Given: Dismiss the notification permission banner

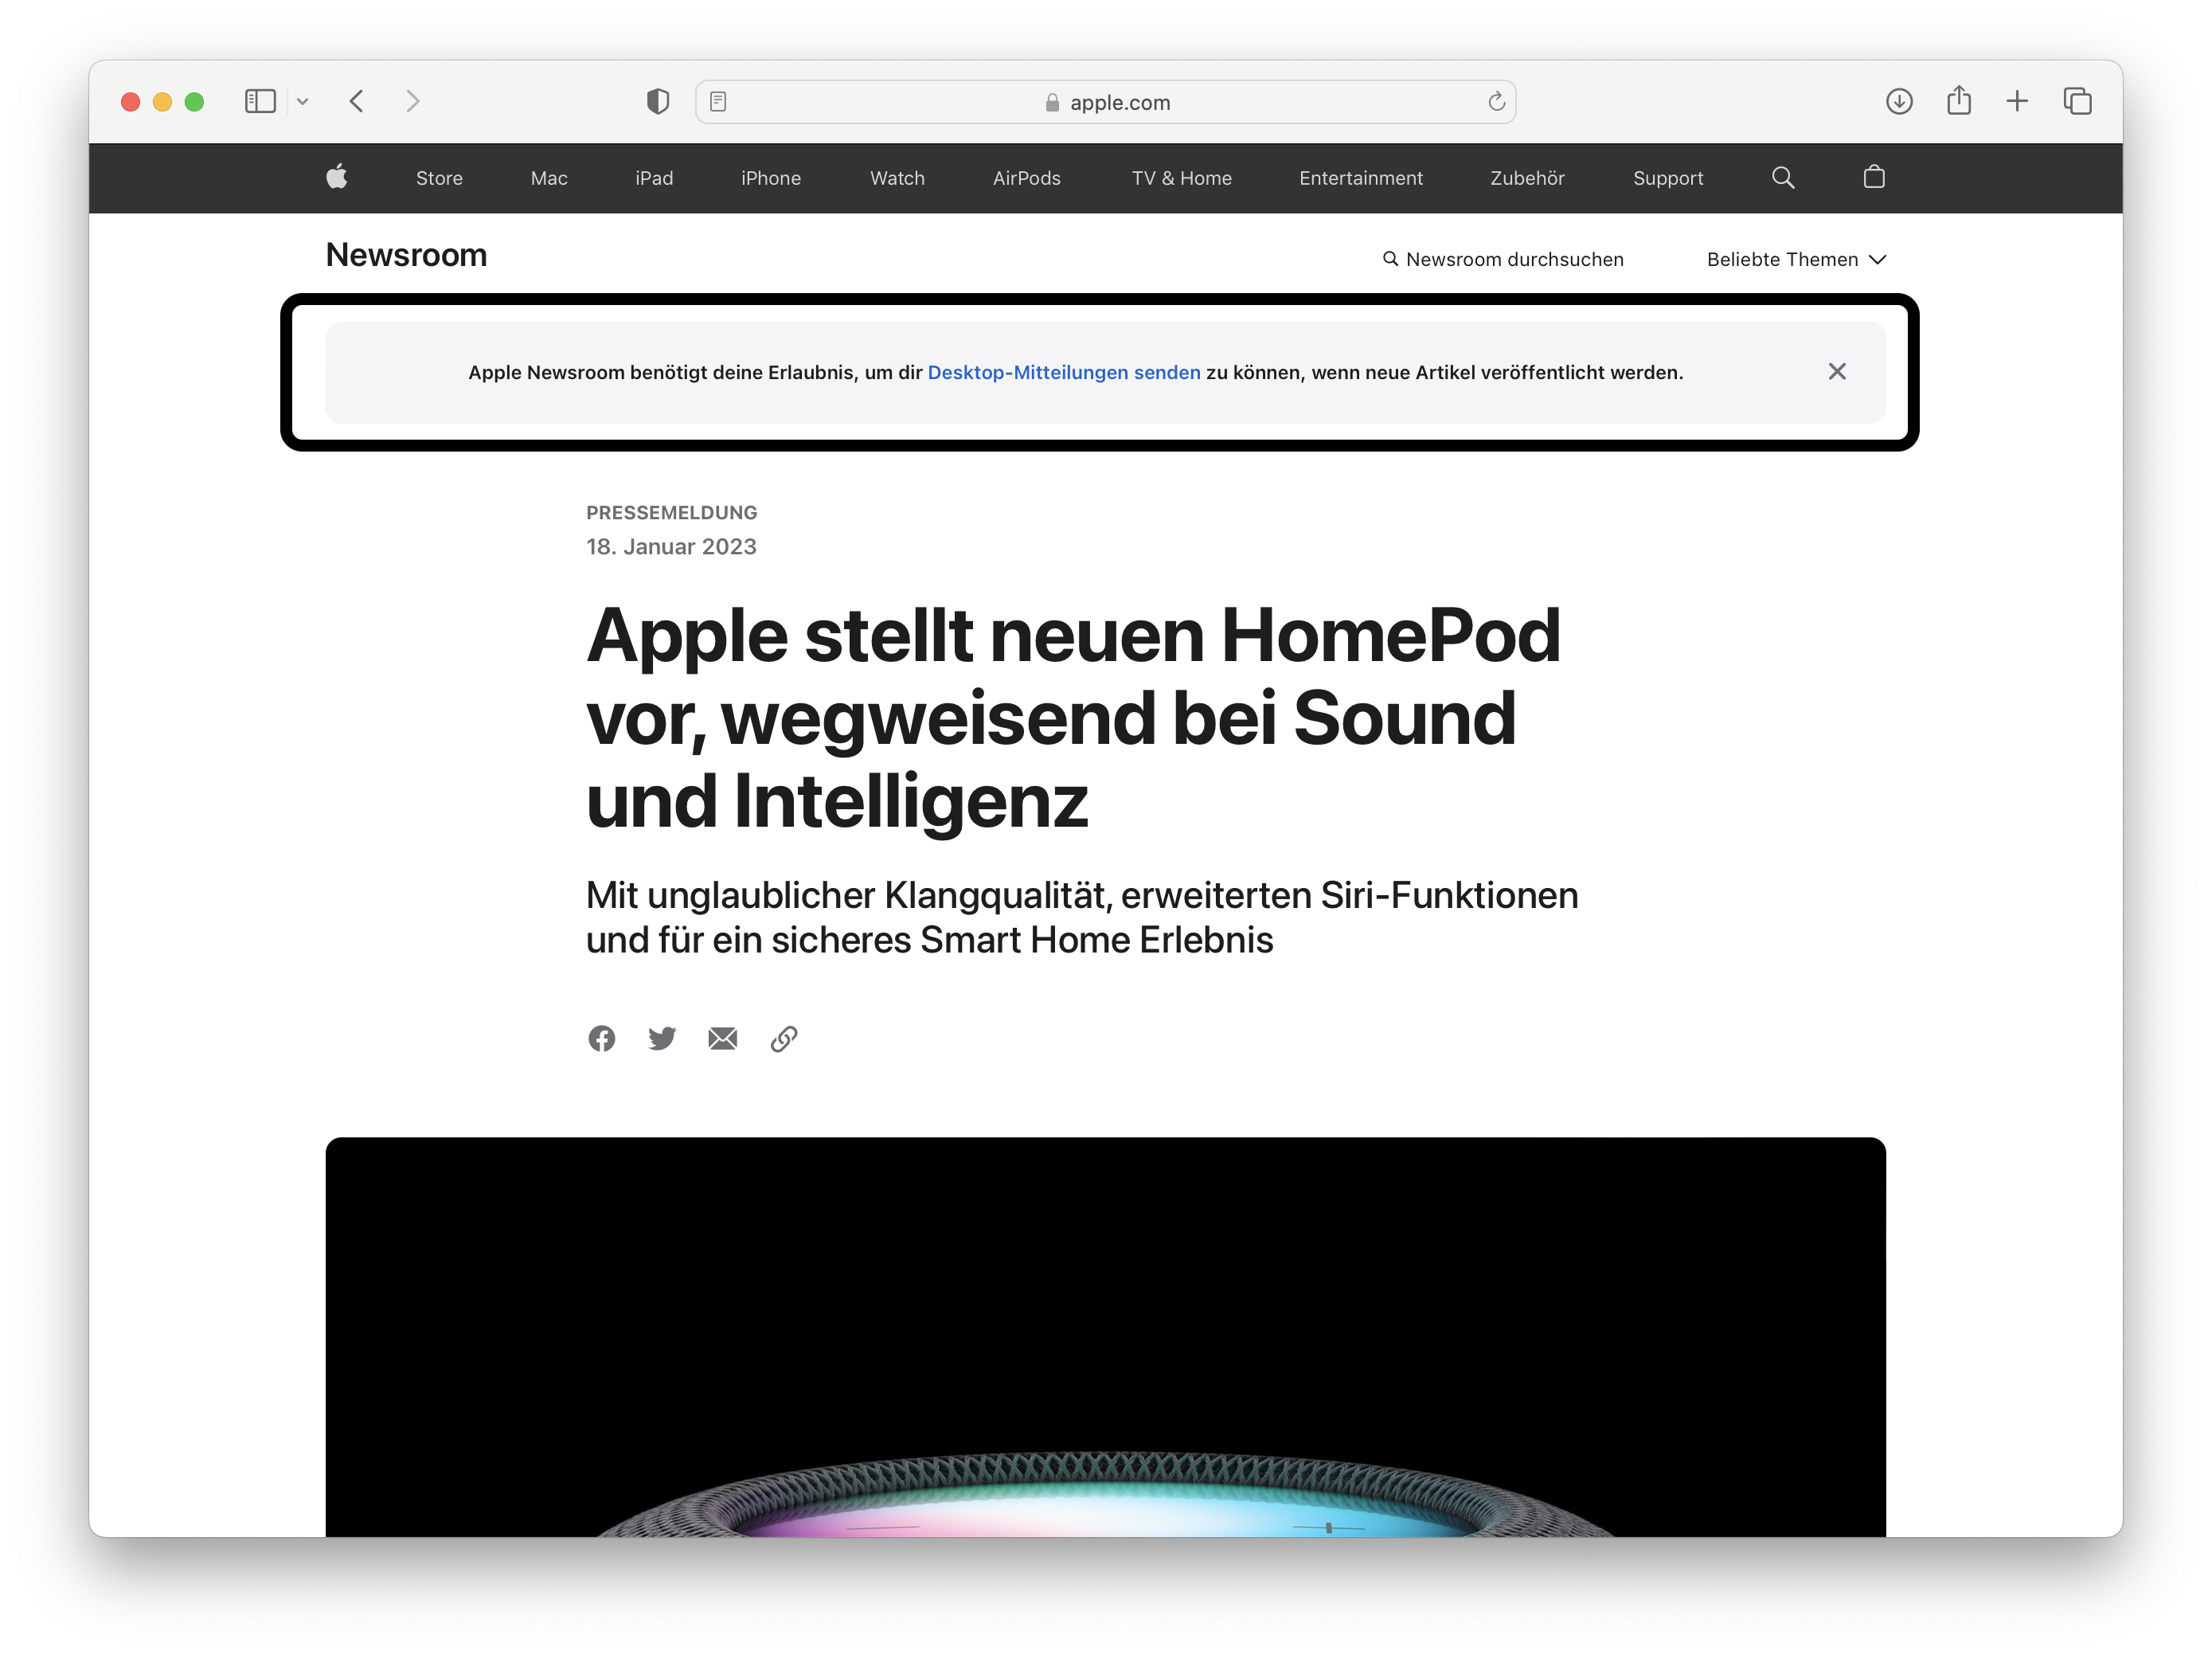Looking at the screenshot, I should 1837,371.
